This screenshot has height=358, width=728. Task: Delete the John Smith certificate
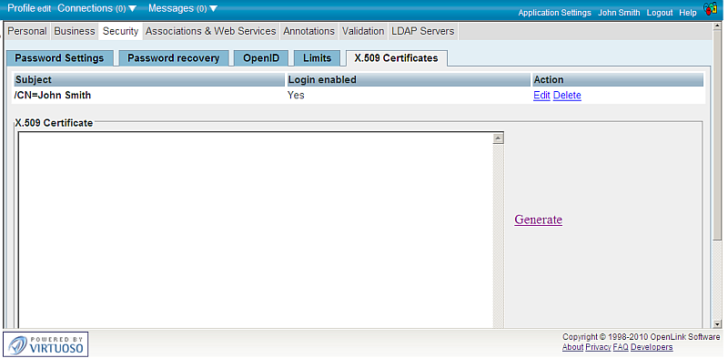(x=567, y=96)
